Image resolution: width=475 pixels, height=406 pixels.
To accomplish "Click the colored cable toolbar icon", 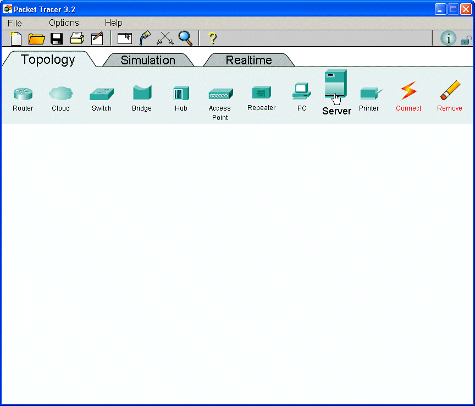I will pos(145,38).
